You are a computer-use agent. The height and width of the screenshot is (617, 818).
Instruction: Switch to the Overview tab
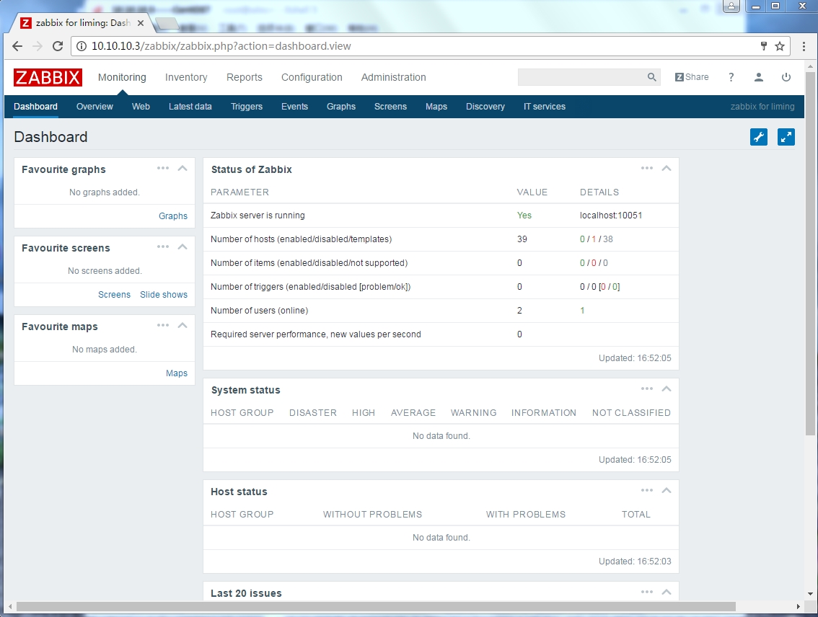[x=94, y=106]
